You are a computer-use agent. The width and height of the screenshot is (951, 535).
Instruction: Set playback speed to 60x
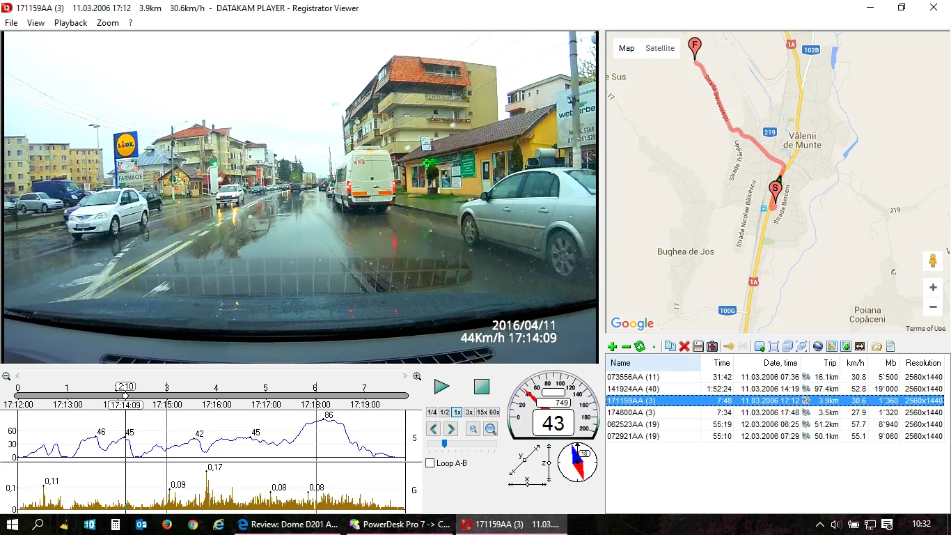pyautogui.click(x=494, y=412)
